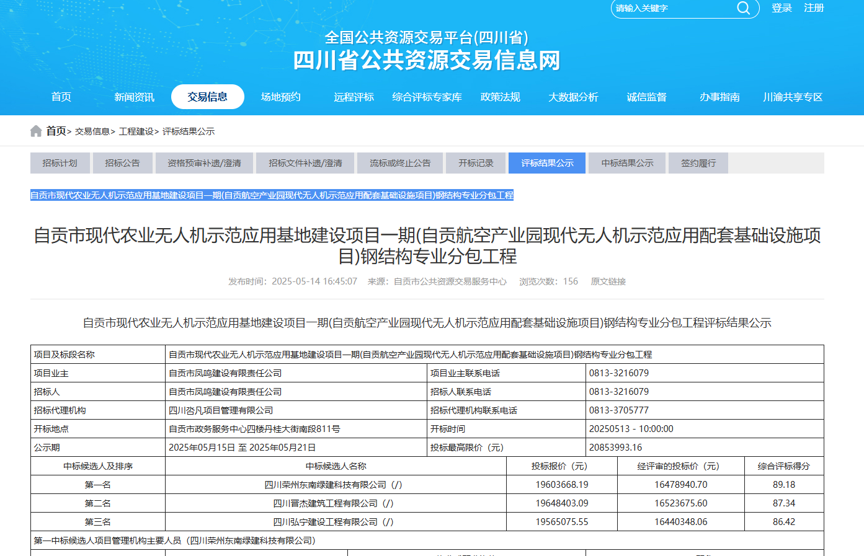Switch to 招标计划 tab
Screen dimensions: 864x556
point(60,163)
